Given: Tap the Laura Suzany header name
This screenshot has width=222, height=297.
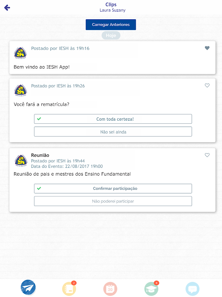Looking at the screenshot, I should [x=112, y=10].
